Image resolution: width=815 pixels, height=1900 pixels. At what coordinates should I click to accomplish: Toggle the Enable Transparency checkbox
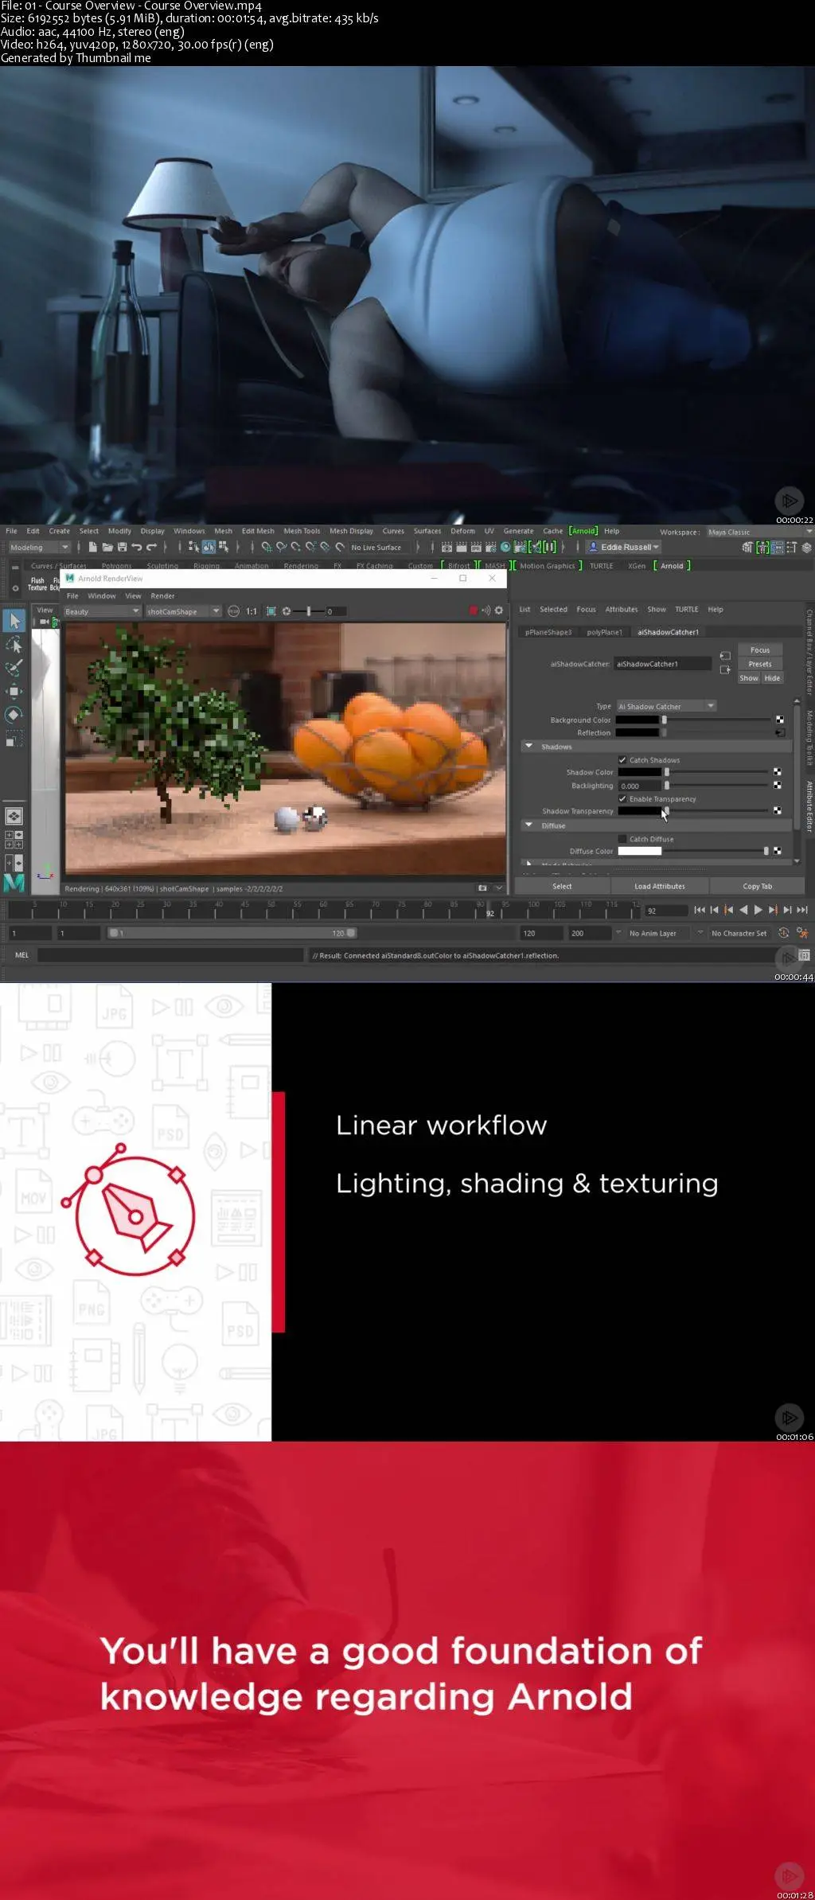[x=622, y=798]
